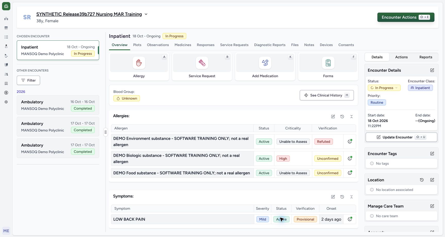This screenshot has height=237, width=445.
Task: Switch to the Reports tab in the side panel
Action: coord(426,57)
